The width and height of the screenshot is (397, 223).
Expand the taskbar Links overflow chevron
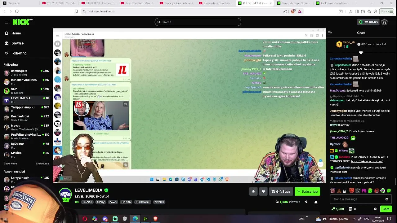307,217
